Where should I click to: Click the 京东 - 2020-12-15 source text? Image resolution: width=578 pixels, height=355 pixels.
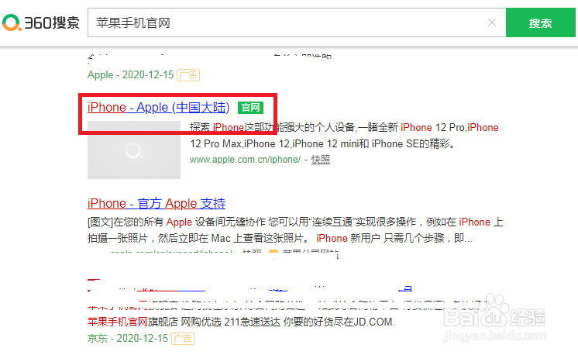(128, 339)
